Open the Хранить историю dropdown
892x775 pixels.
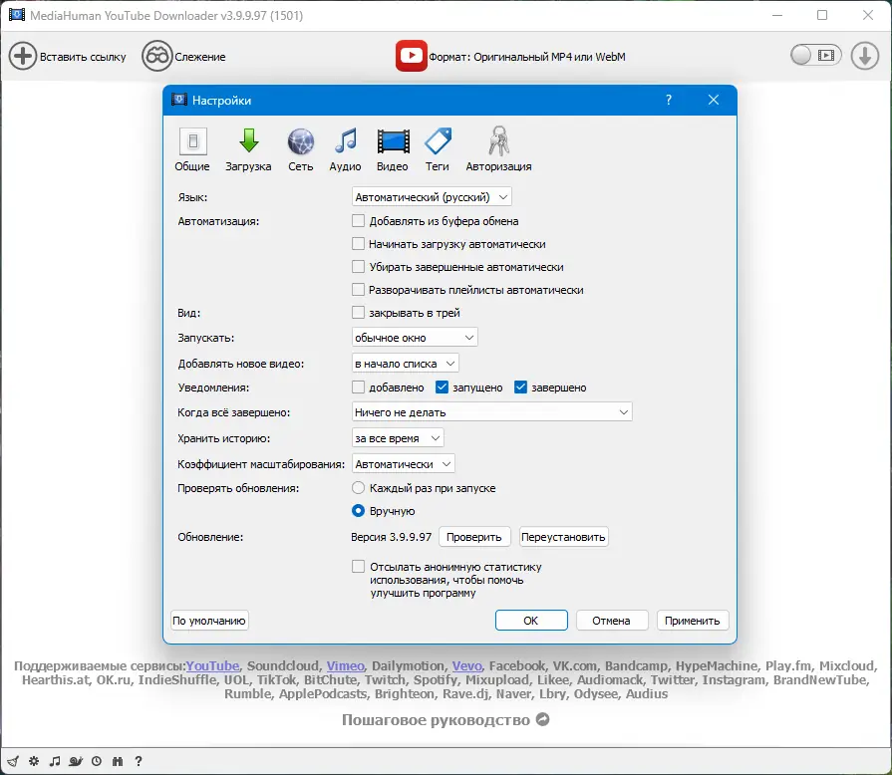pos(398,438)
